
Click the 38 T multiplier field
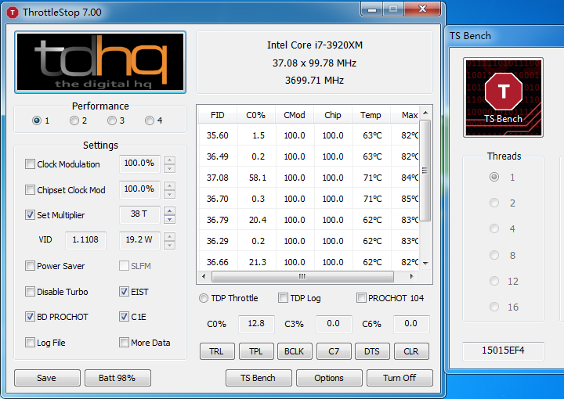[x=139, y=215]
